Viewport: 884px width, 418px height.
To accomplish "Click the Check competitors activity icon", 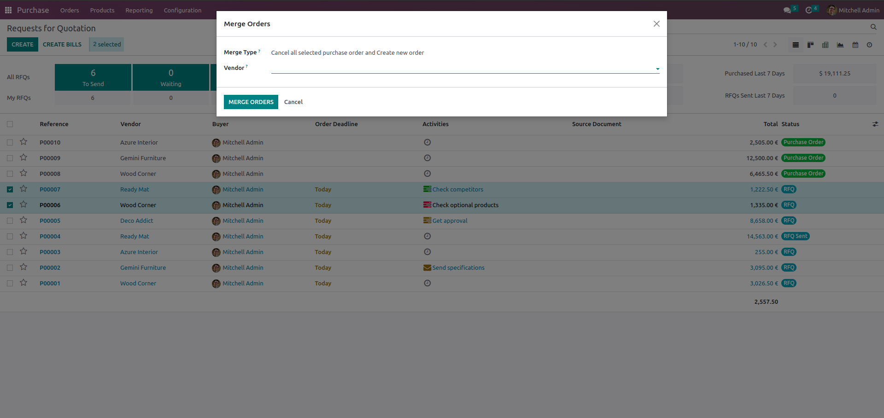I will 427,189.
